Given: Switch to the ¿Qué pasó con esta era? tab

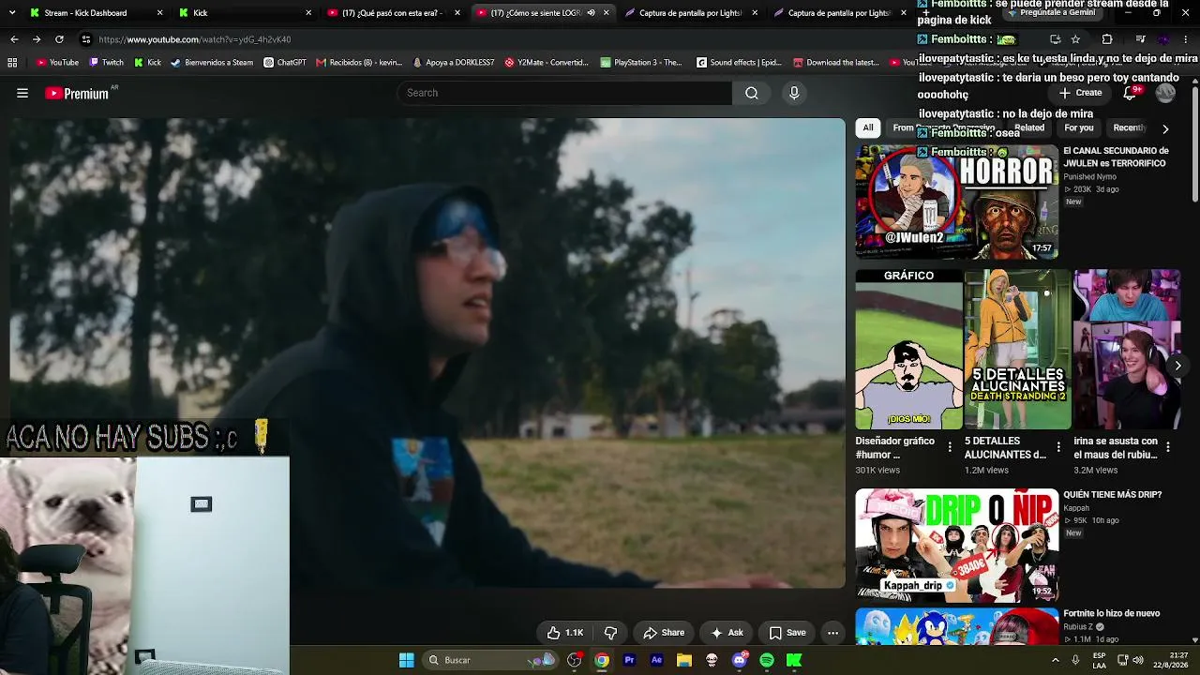Looking at the screenshot, I should coord(394,13).
